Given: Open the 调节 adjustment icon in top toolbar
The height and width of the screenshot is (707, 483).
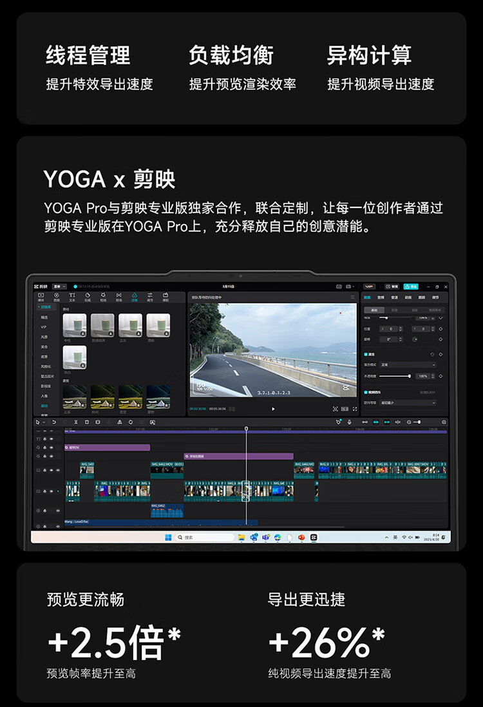Looking at the screenshot, I should [x=149, y=297].
